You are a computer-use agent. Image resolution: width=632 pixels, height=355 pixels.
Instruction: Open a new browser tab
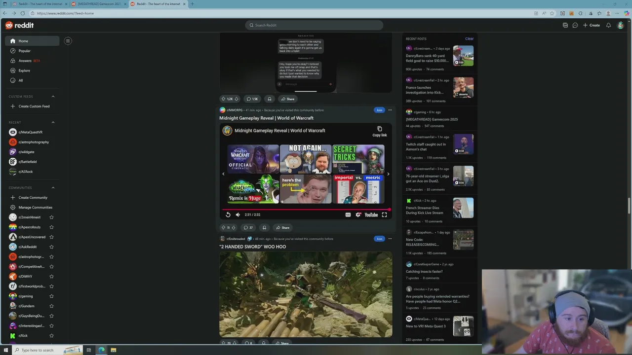(192, 4)
